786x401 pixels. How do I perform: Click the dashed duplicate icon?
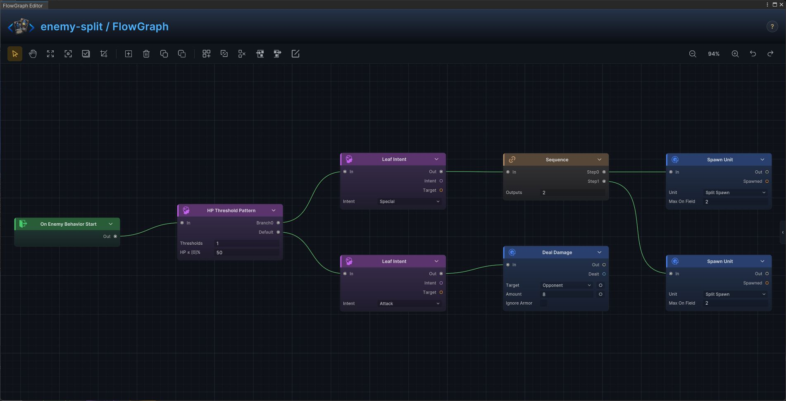pos(182,54)
